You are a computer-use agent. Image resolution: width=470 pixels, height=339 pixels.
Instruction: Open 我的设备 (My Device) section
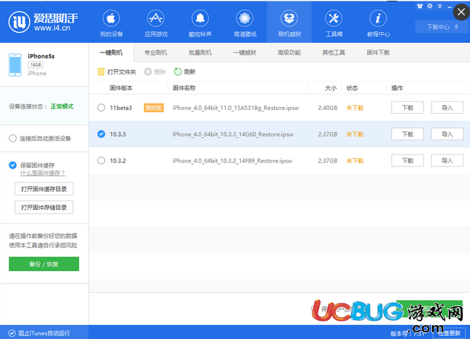point(111,23)
